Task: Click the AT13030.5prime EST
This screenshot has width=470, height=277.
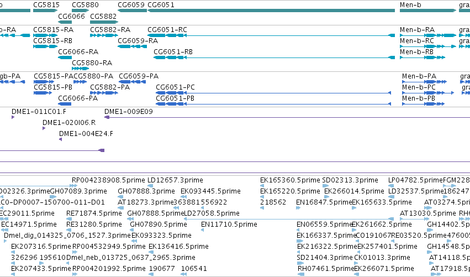Action: click(x=415, y=219)
